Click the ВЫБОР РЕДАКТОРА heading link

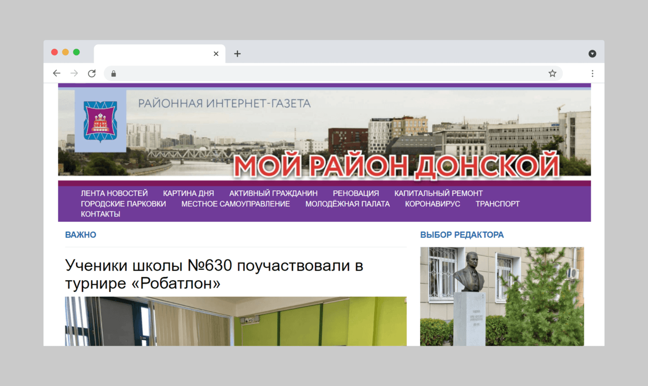(x=462, y=235)
